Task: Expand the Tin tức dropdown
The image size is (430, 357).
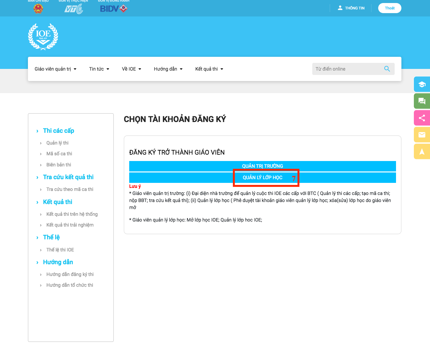Action: (99, 69)
